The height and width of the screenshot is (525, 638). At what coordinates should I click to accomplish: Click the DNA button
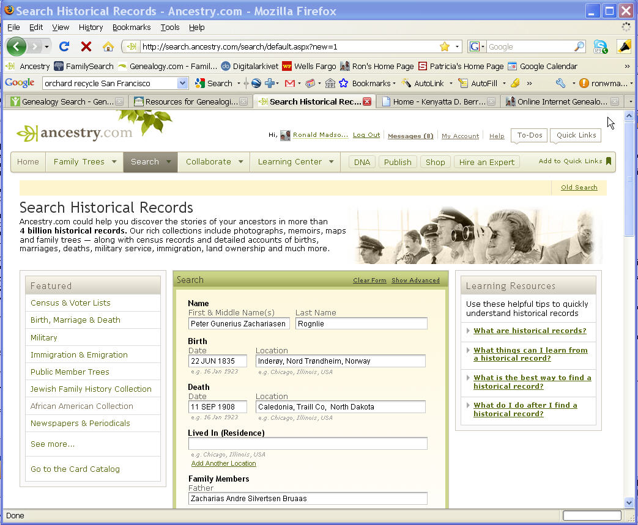[362, 162]
